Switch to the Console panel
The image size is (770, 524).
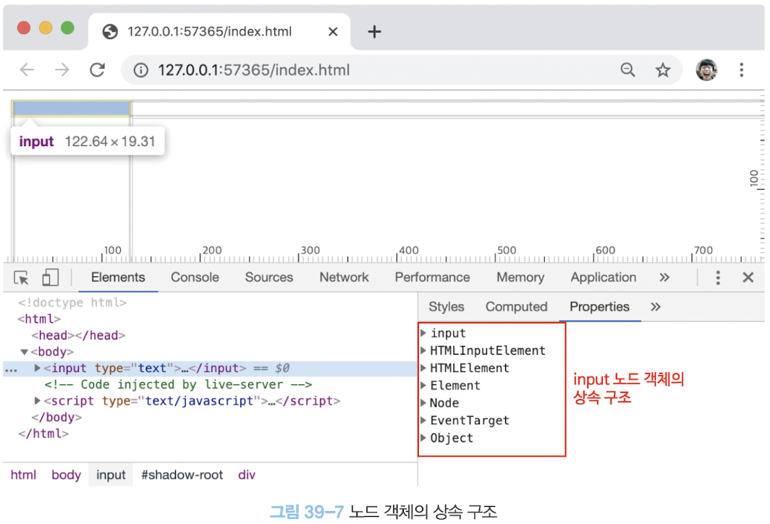click(195, 277)
